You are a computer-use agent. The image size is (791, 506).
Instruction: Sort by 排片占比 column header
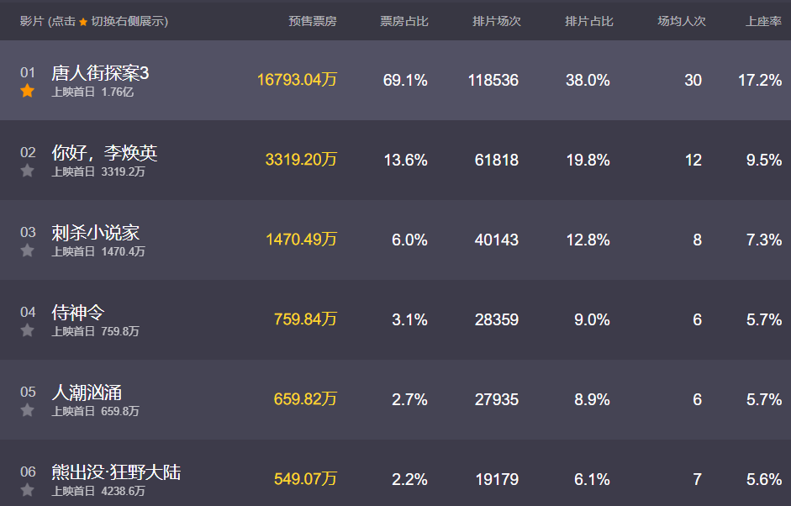pos(588,21)
